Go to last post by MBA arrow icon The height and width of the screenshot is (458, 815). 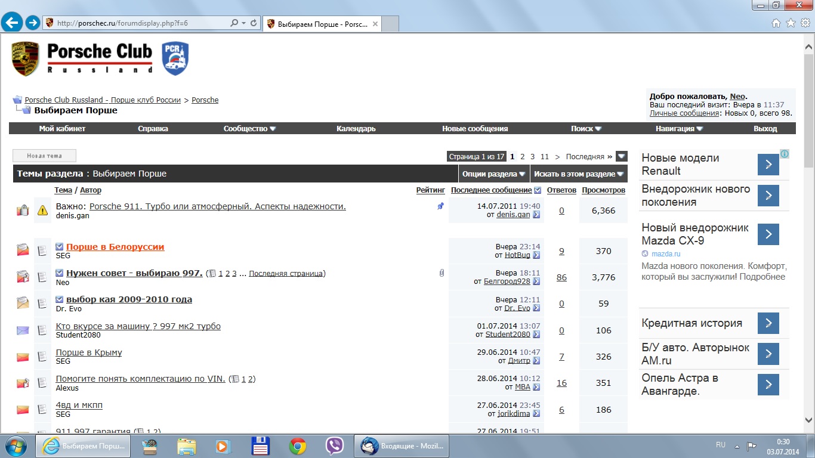pyautogui.click(x=536, y=387)
